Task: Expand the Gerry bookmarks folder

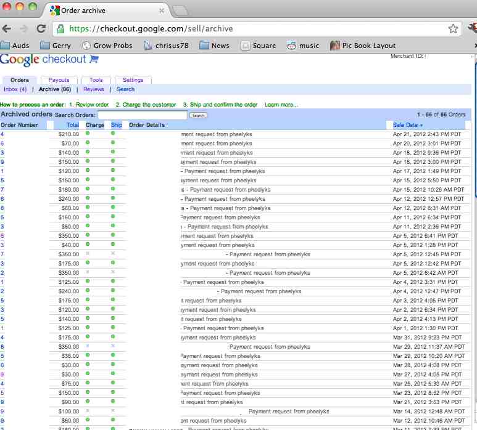Action: pos(55,45)
